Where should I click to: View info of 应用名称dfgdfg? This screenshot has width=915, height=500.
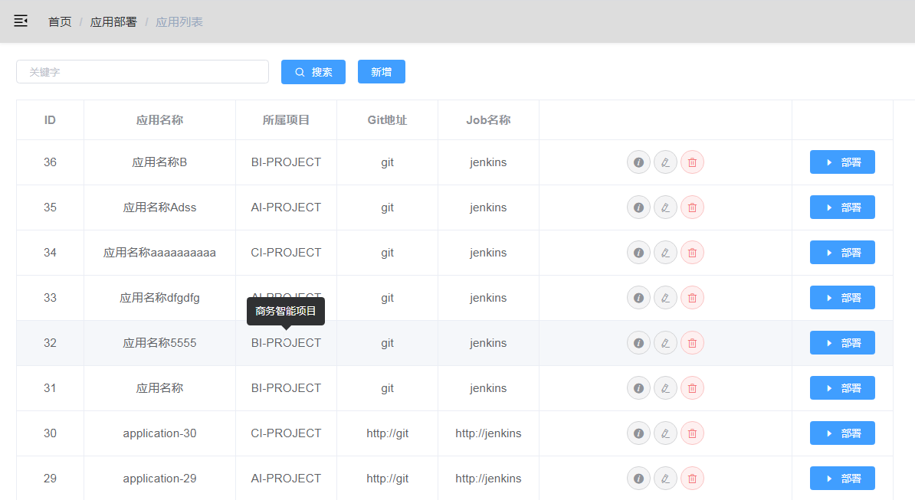click(x=638, y=298)
